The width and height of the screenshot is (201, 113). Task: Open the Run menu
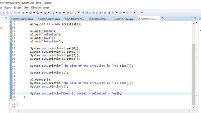coord(27,8)
